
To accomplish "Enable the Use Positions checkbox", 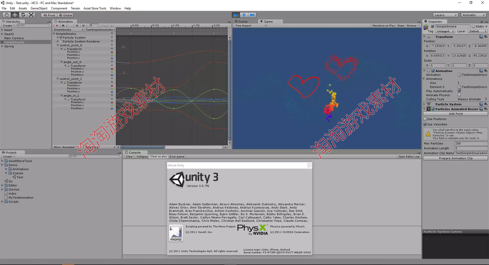I will [425, 119].
